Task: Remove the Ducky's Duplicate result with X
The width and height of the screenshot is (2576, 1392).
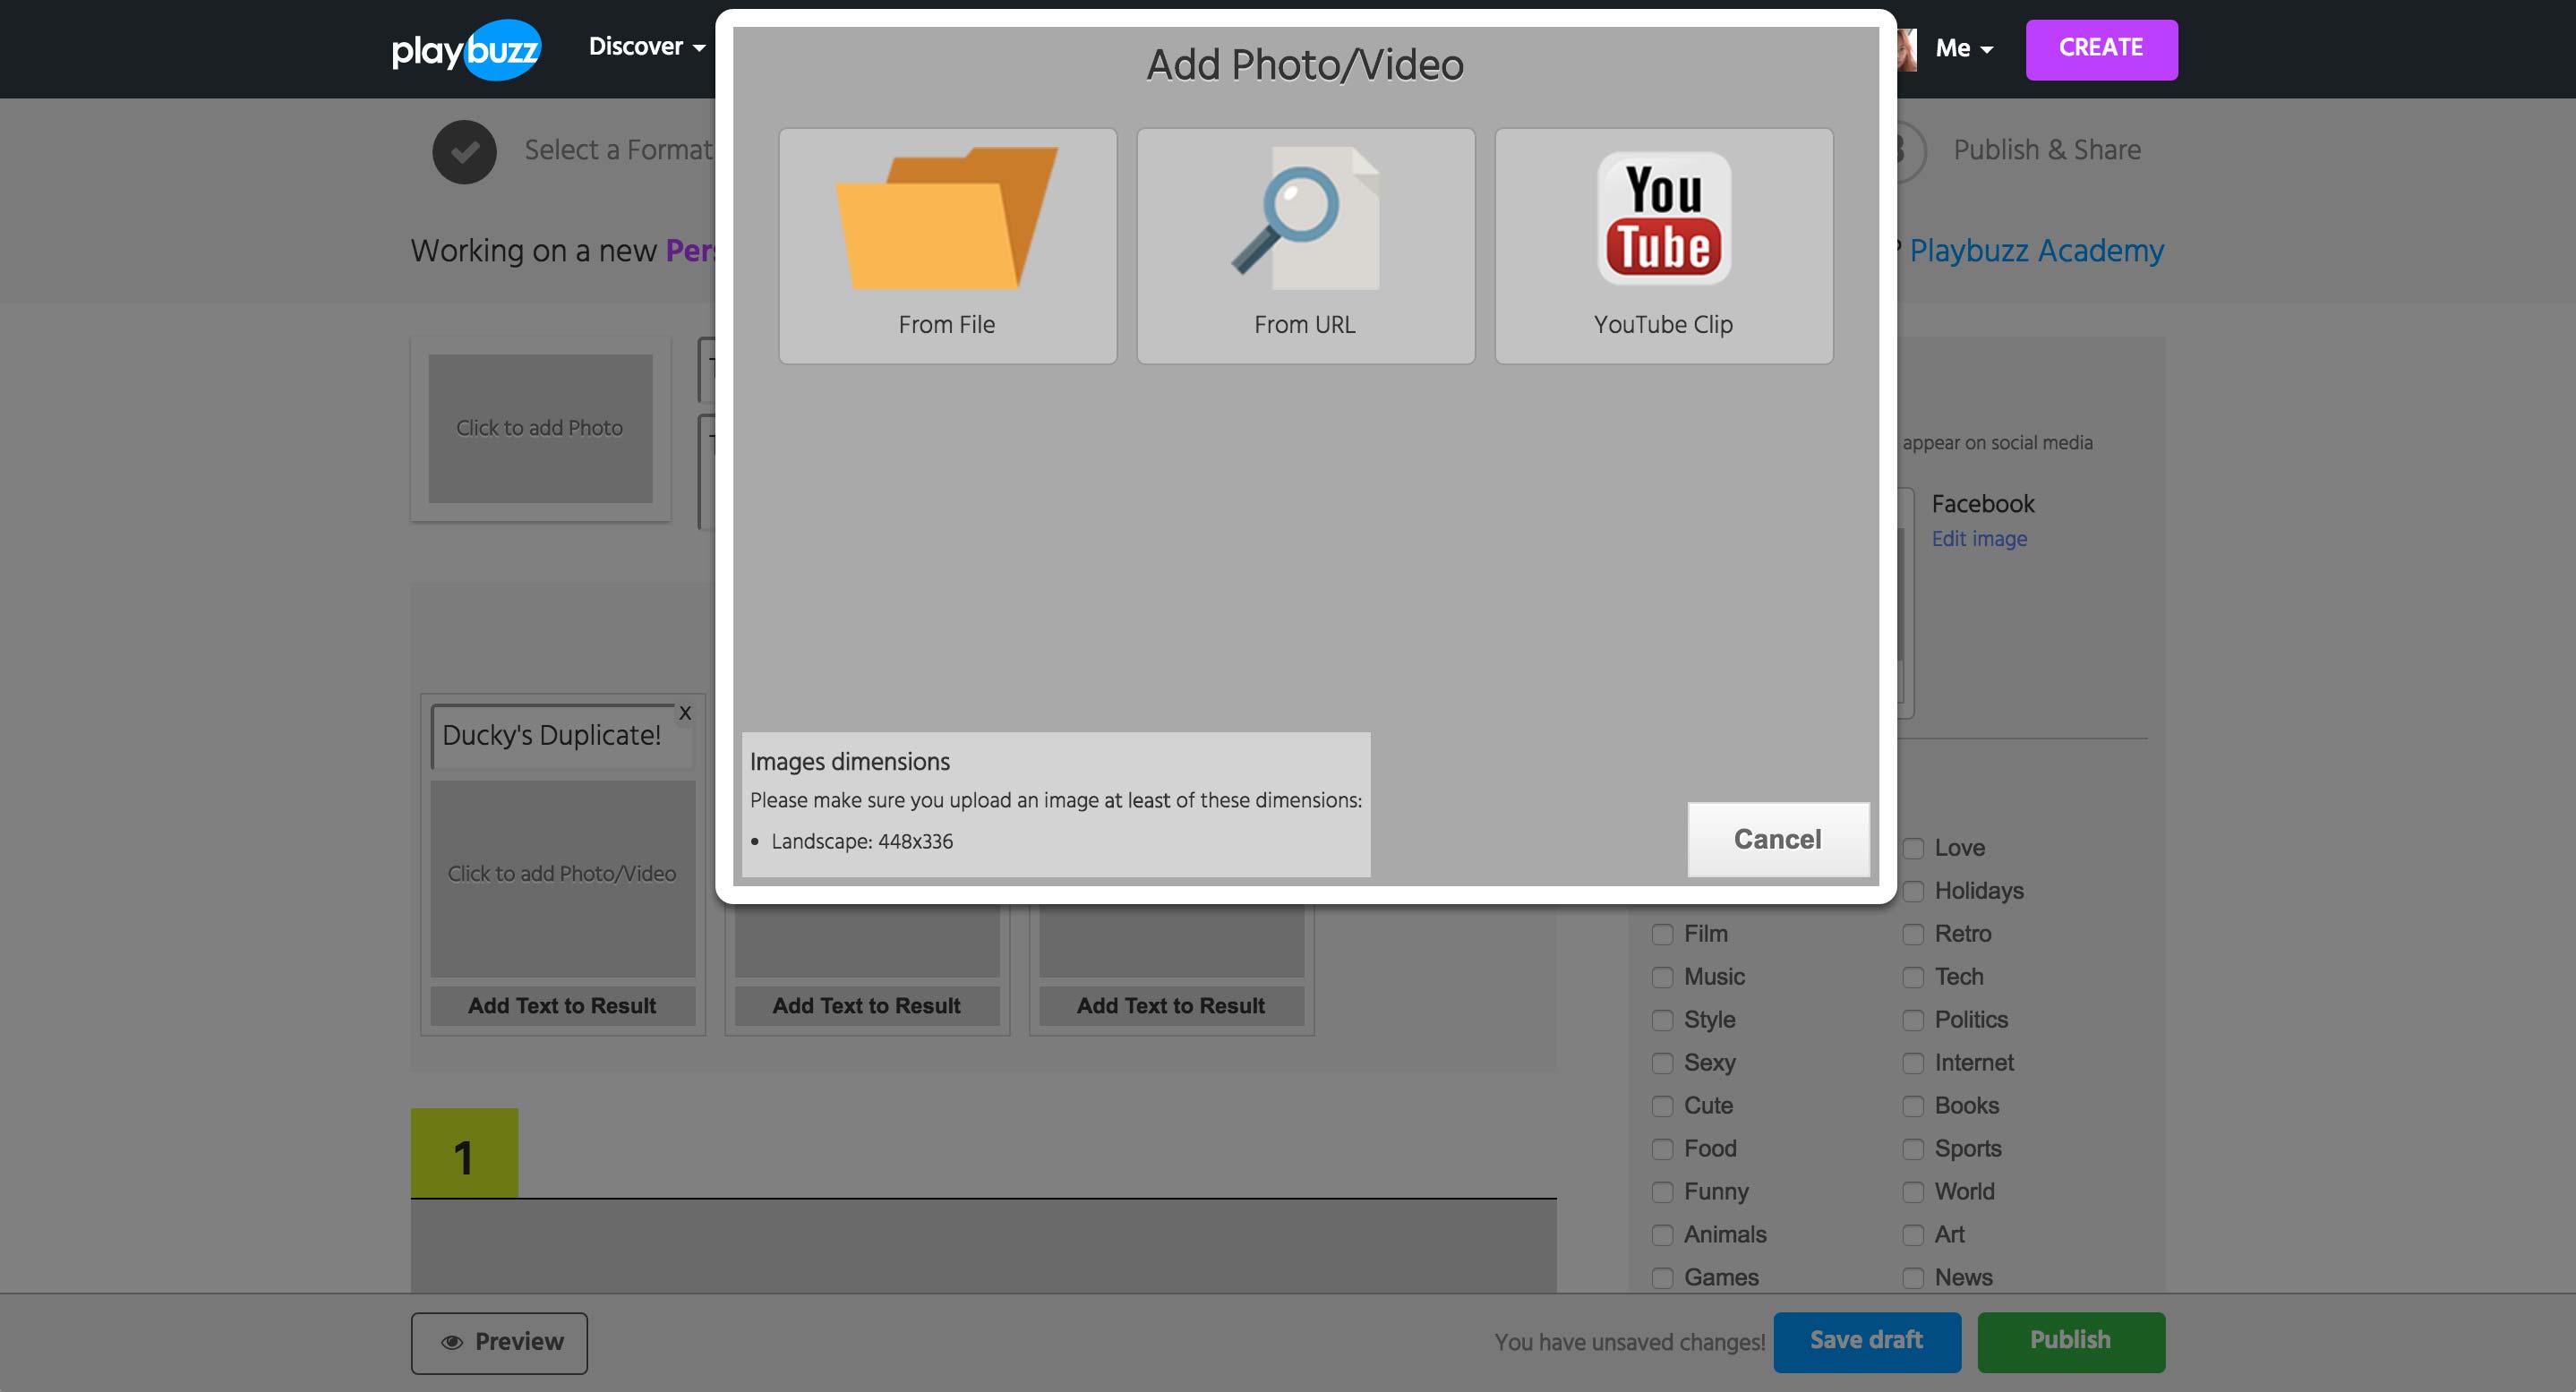Action: [x=685, y=713]
